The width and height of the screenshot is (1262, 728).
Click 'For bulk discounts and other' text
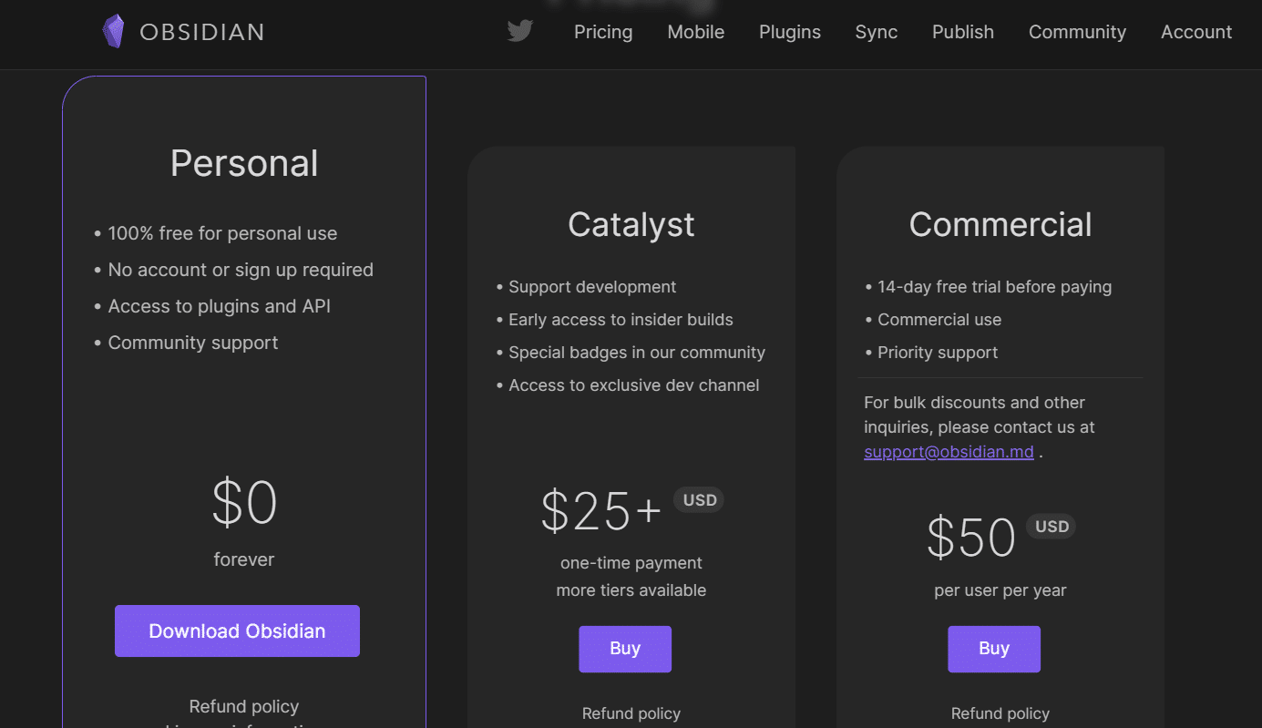pyautogui.click(x=975, y=402)
